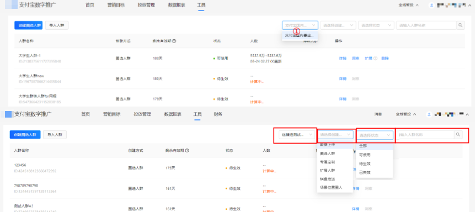This screenshot has width=475, height=212.
Task: Click the 179天 validity cell
Action: click(x=158, y=99)
